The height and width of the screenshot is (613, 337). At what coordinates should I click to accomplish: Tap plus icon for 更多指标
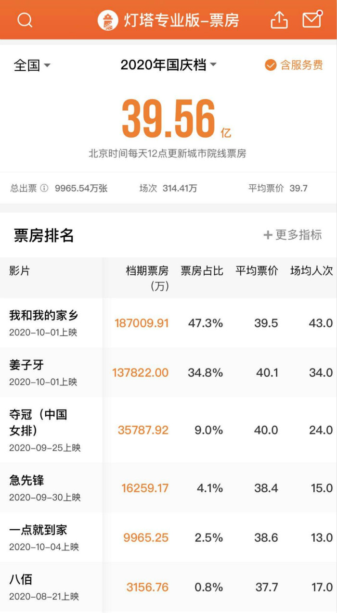268,235
